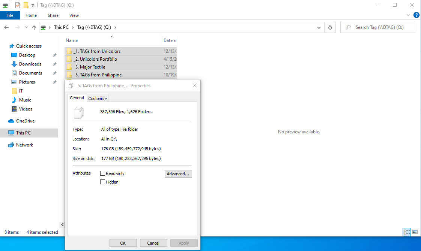Click the New folder quick access icon
The image size is (421, 251).
pyautogui.click(x=26, y=5)
